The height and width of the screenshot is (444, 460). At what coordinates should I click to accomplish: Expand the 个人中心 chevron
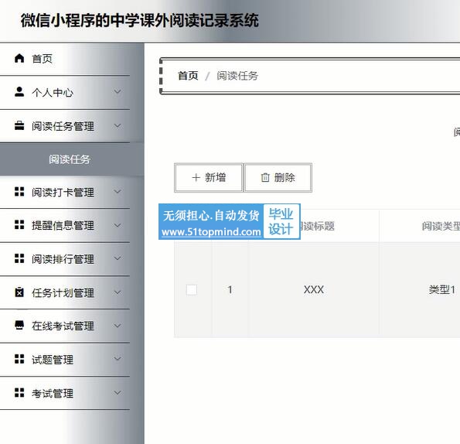(x=118, y=92)
